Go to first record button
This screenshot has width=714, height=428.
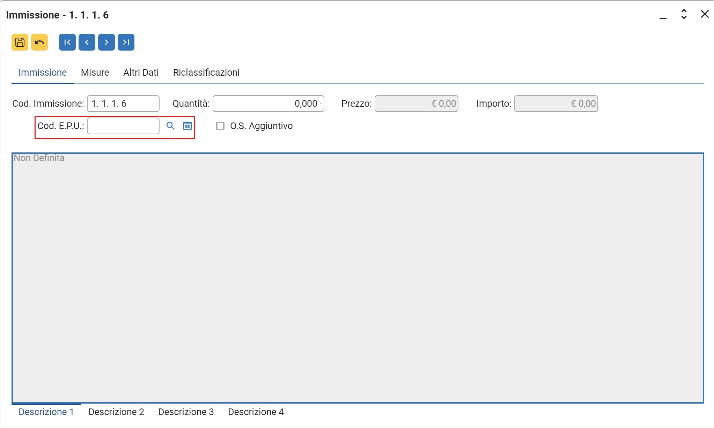67,42
